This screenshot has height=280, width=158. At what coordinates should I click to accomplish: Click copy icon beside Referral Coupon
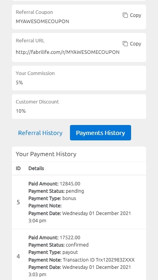click(x=125, y=15)
